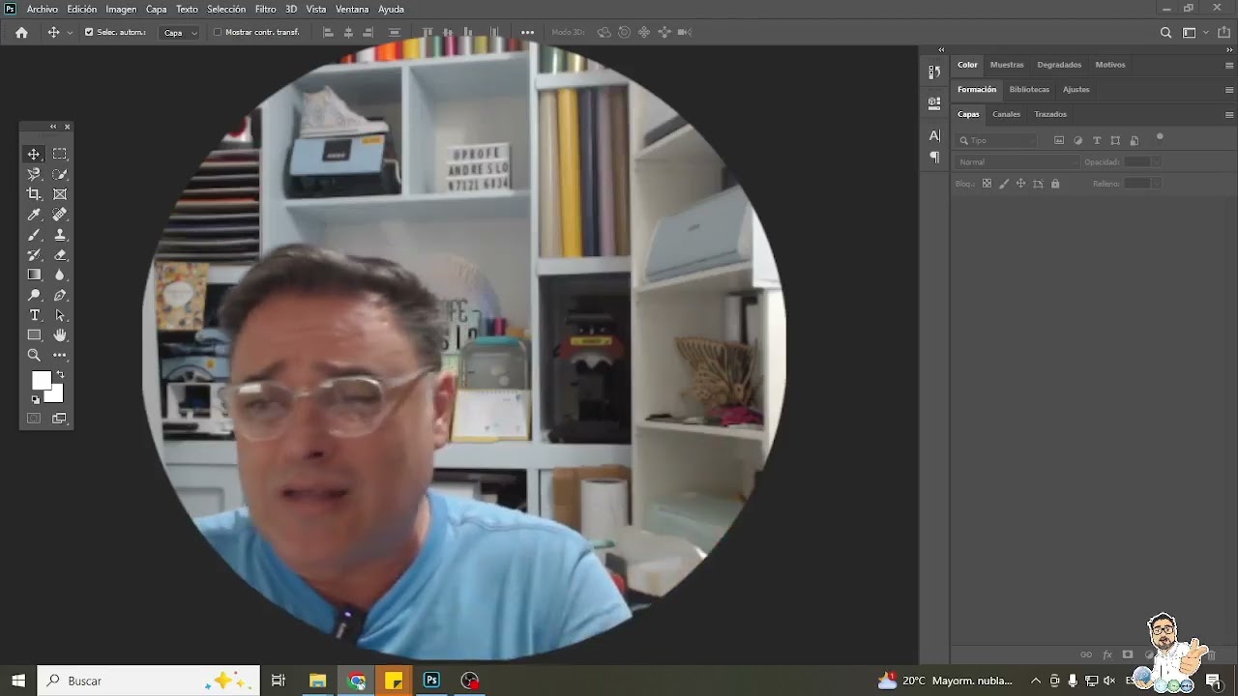Screen dimensions: 1238x696
Task: Select the Eraser tool
Action: [60, 255]
